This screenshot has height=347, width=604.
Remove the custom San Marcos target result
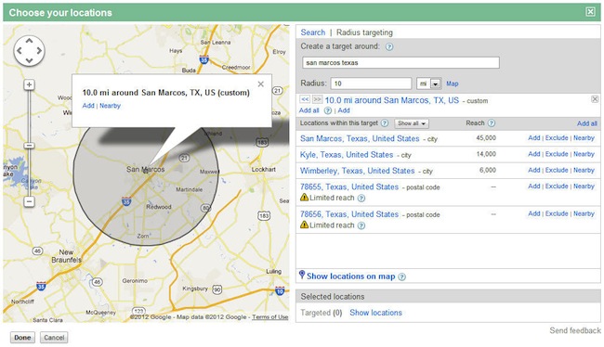(595, 99)
